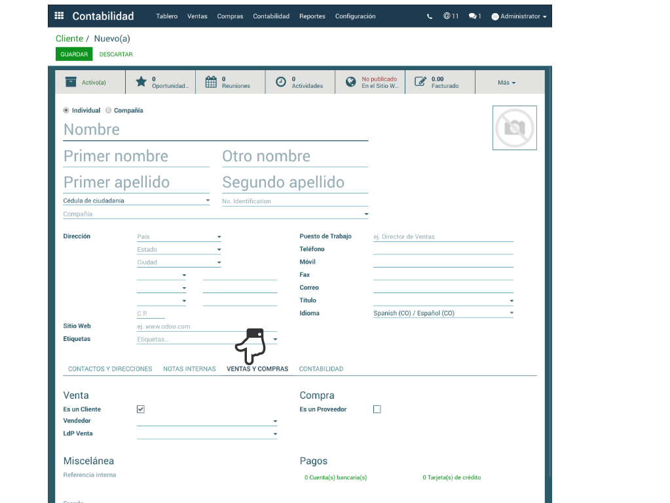Screen dimensions: 670x503
Task: Click the Oportunidades star icon
Action: [x=141, y=82]
